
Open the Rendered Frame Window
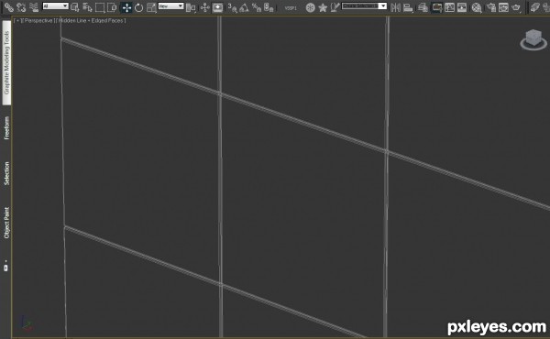[x=503, y=7]
